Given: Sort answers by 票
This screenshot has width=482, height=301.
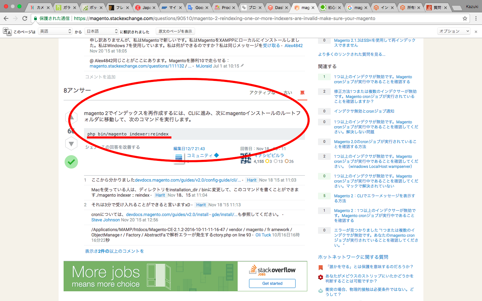Looking at the screenshot, I should coord(302,93).
